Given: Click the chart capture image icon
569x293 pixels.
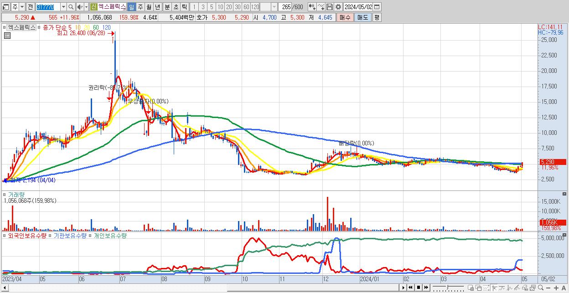Looking at the screenshot, I should (x=533, y=288).
